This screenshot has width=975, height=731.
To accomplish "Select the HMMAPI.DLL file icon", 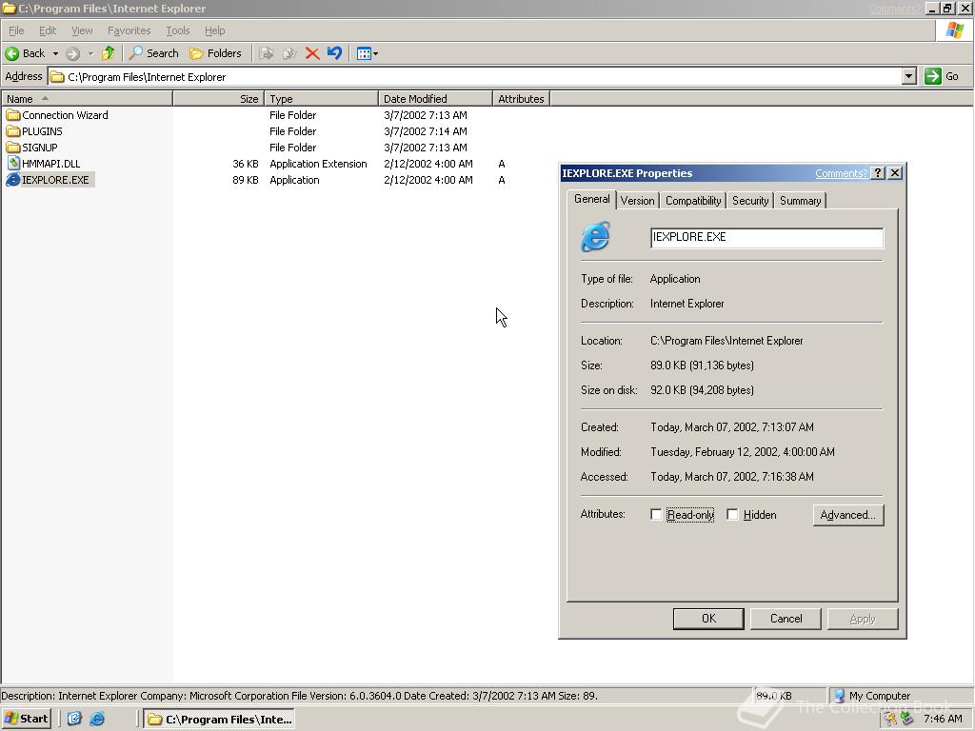I will 13,164.
